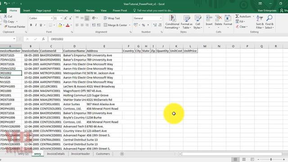The width and height of the screenshot is (288, 162).
Task: Increase font size with A-up icon
Action: [65, 18]
